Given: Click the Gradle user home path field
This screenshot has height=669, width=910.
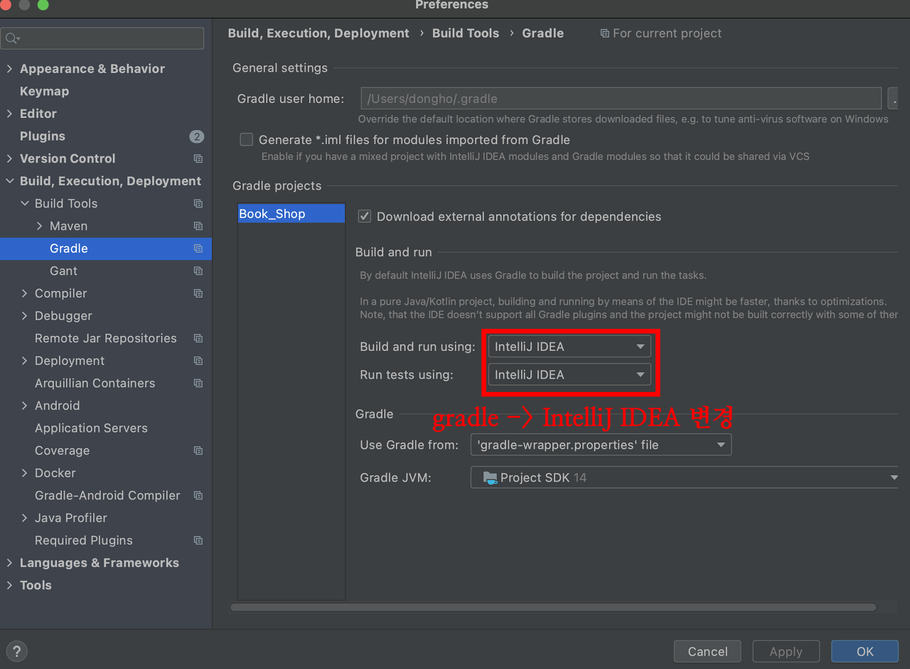Looking at the screenshot, I should coord(621,98).
